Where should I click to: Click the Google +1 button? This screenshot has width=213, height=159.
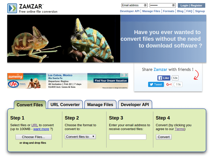pos(169,84)
